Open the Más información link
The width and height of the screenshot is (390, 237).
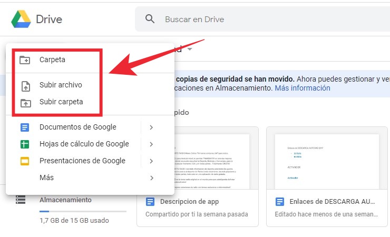(x=303, y=88)
